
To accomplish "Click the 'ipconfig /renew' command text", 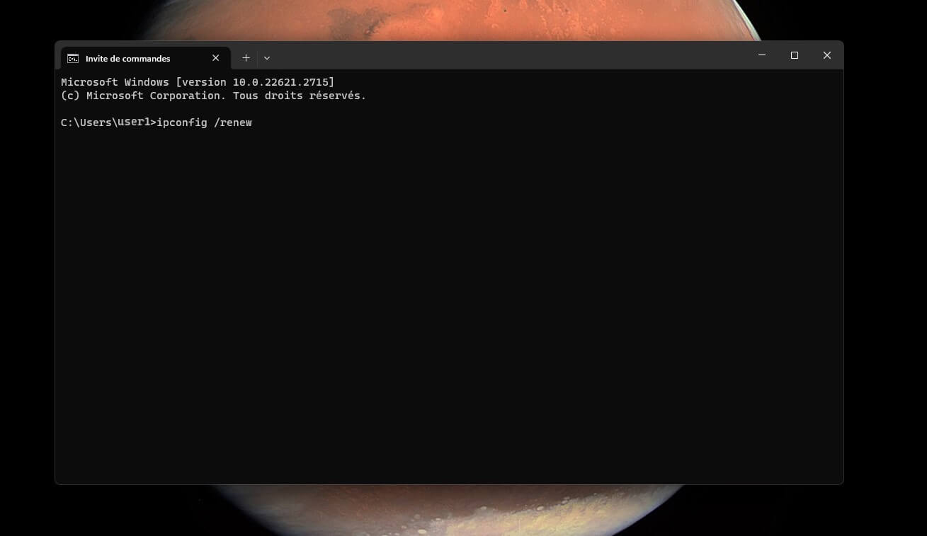I will 204,122.
